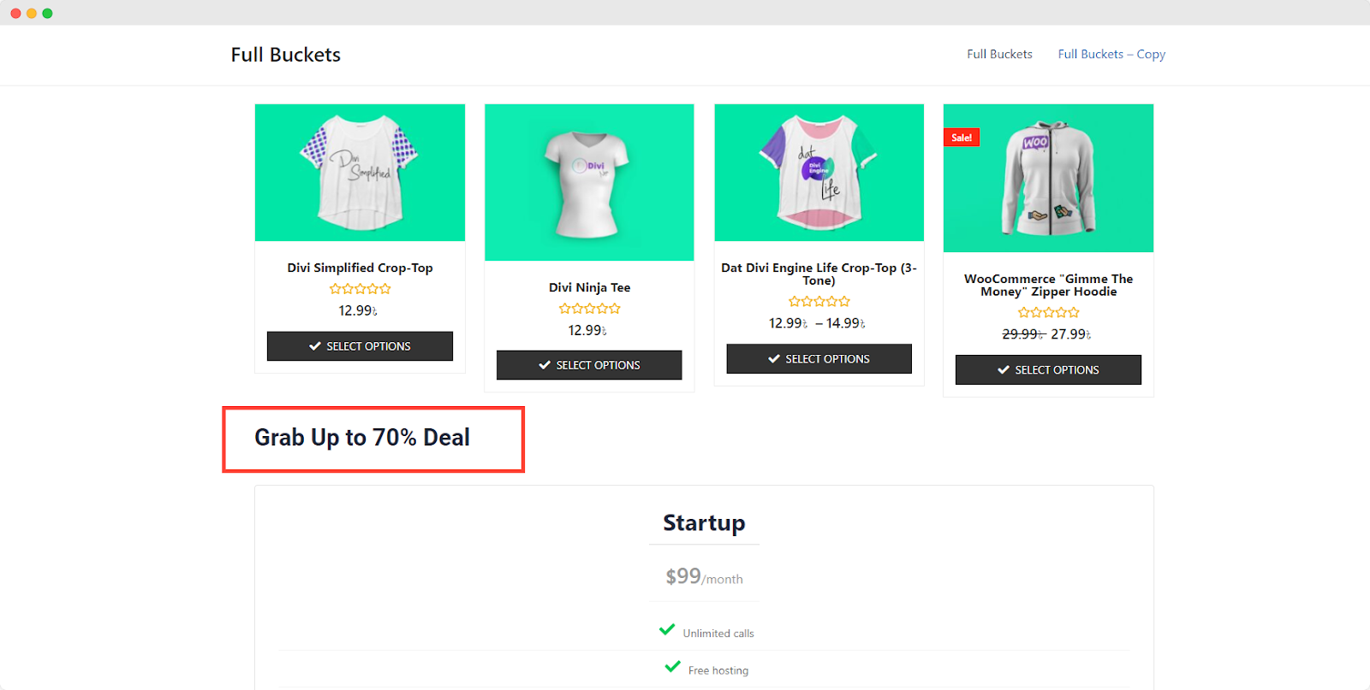Click the macOS green maximize window button
The image size is (1370, 690).
tap(47, 13)
